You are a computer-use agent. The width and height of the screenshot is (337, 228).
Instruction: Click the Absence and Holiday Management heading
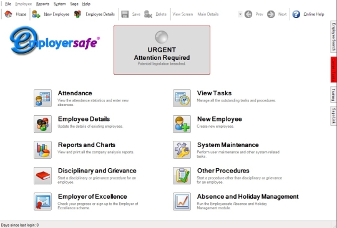pos(248,196)
